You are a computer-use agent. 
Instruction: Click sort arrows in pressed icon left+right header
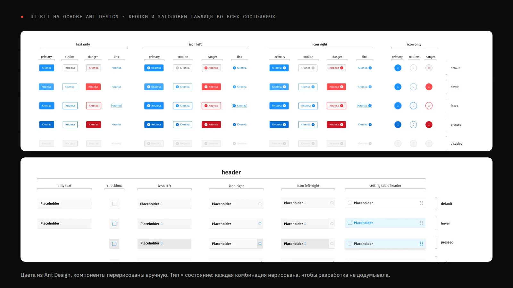(305, 244)
